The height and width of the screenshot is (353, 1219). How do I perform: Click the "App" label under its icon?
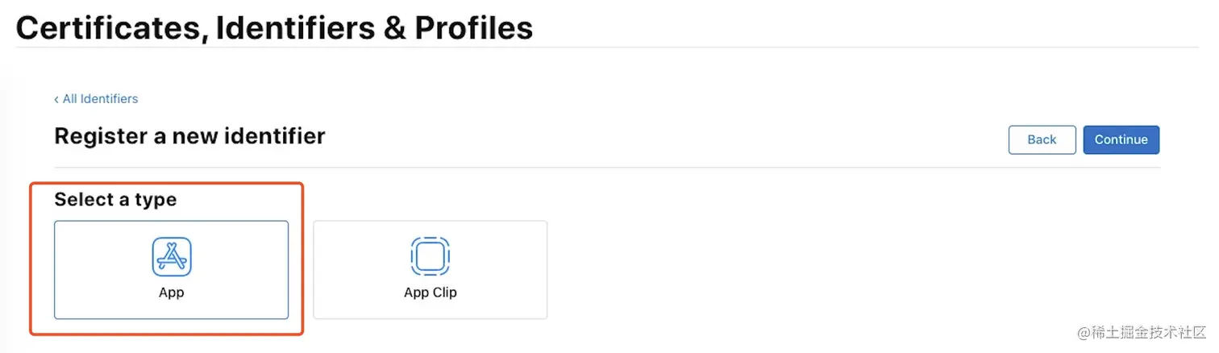pyautogui.click(x=171, y=293)
